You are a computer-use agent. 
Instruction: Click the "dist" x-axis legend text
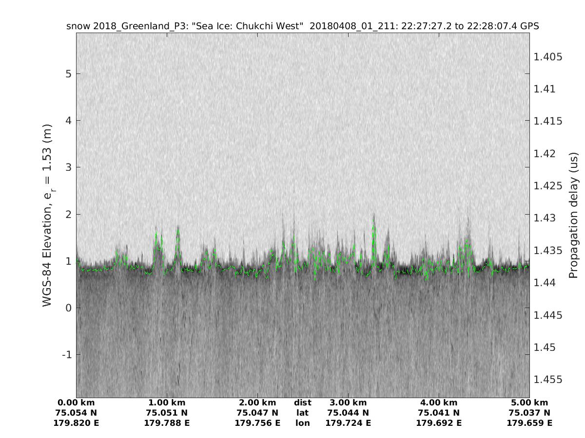click(x=302, y=403)
